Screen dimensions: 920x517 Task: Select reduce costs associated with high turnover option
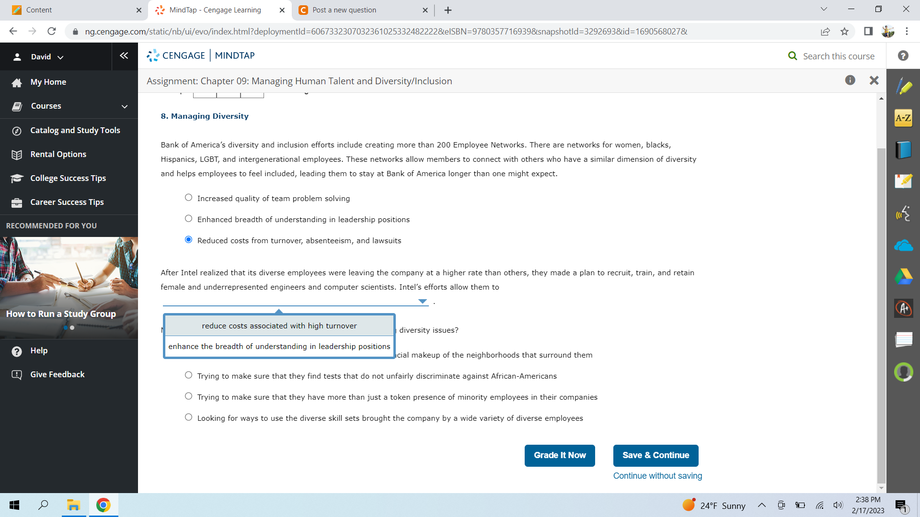[x=279, y=325]
